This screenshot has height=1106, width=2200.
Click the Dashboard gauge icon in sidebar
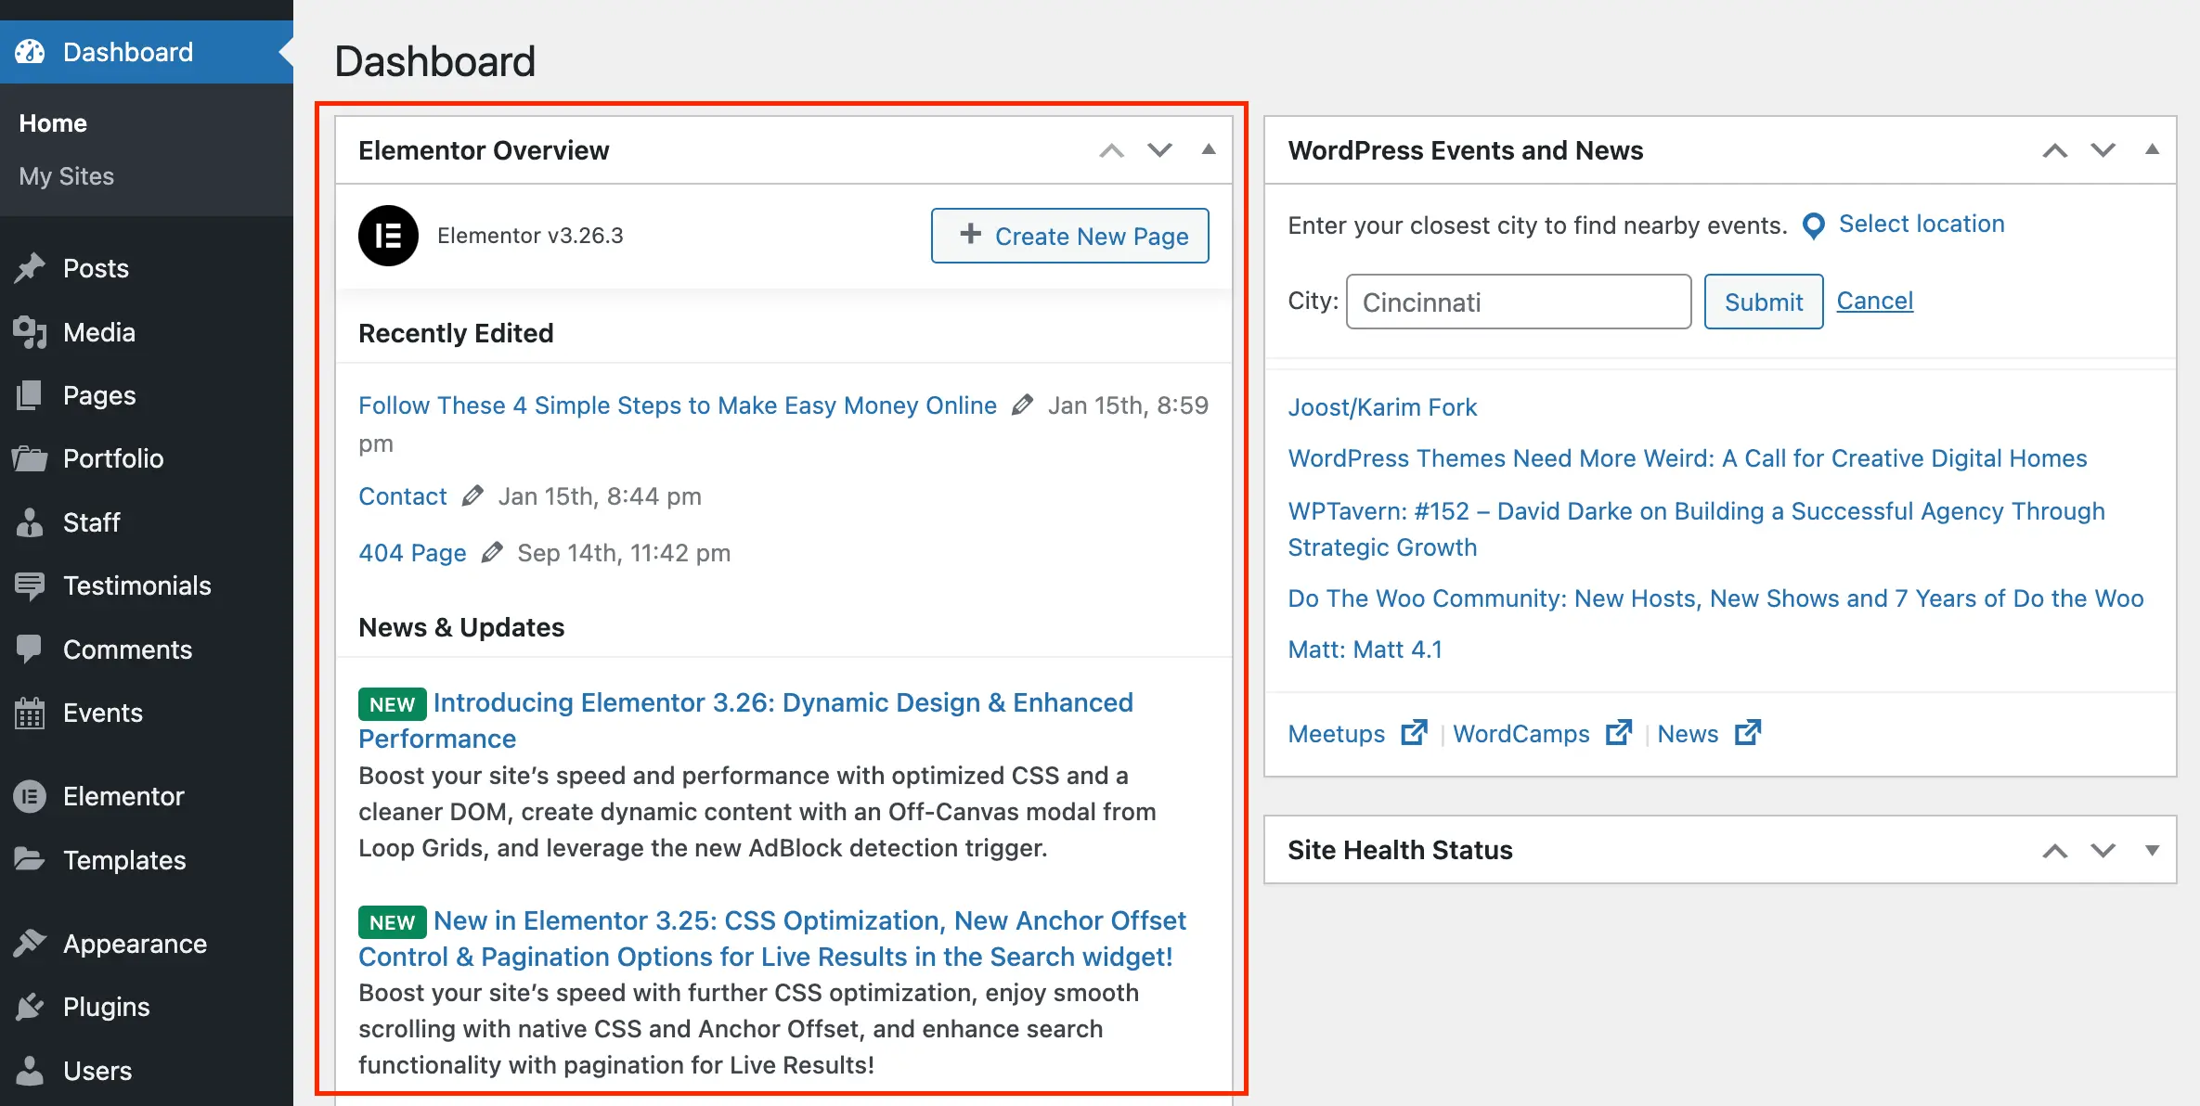coord(30,52)
